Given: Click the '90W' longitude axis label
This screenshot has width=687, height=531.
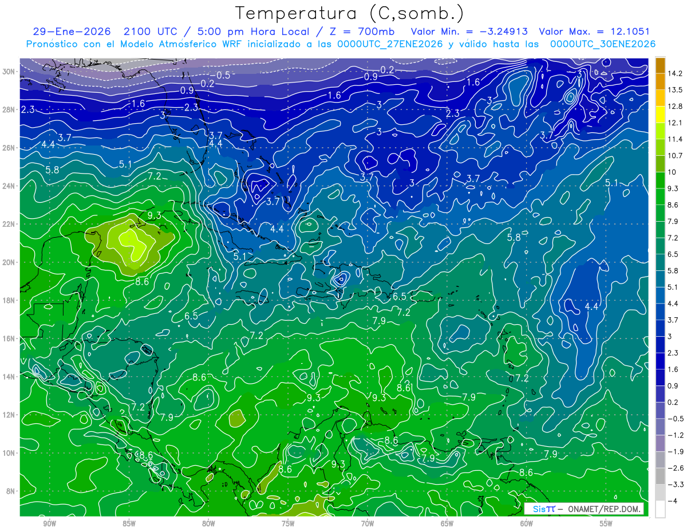Looking at the screenshot, I should 50,524.
